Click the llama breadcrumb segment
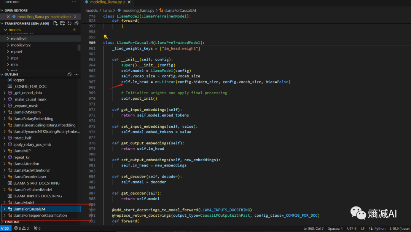411x232 pixels. click(x=107, y=11)
